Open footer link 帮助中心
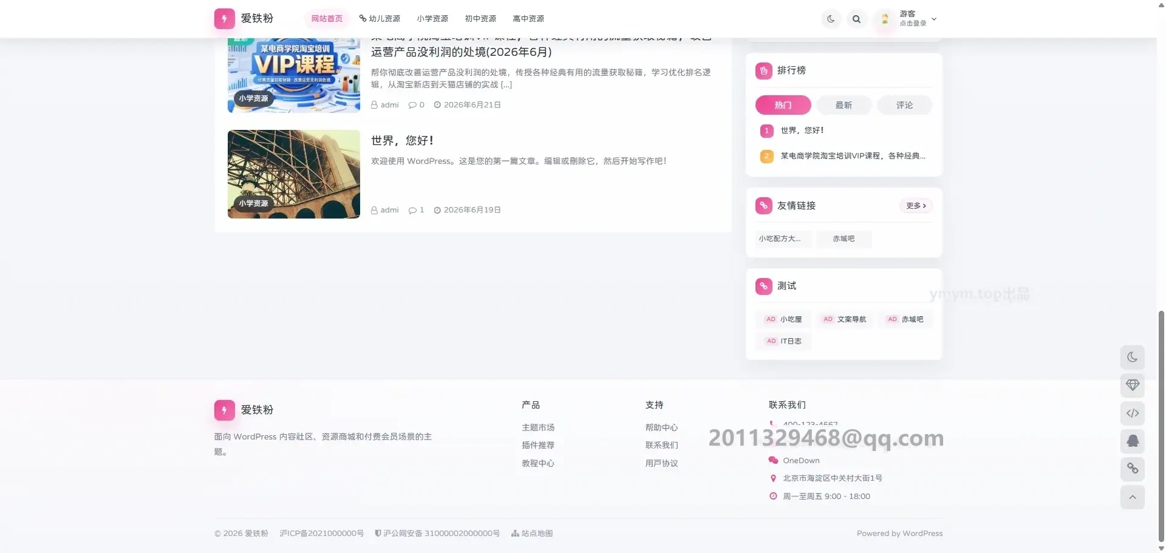1166x553 pixels. click(661, 428)
